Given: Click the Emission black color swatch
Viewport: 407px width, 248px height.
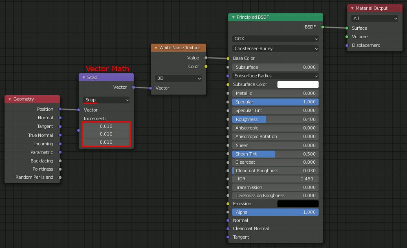Looking at the screenshot, I should (x=298, y=204).
